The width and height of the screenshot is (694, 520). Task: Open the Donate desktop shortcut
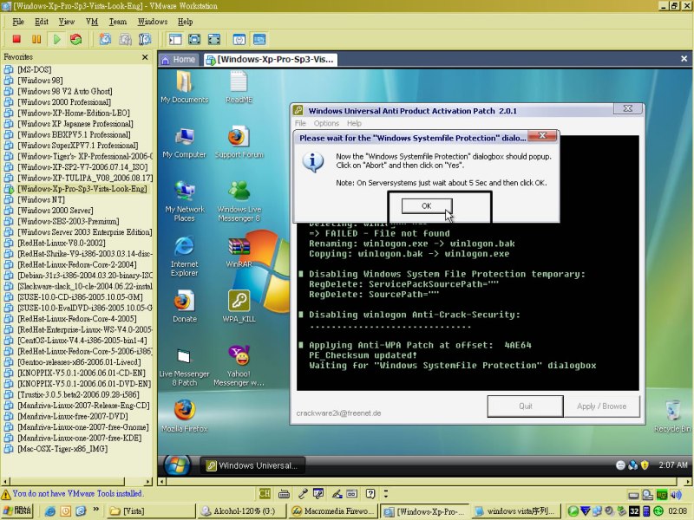[184, 306]
